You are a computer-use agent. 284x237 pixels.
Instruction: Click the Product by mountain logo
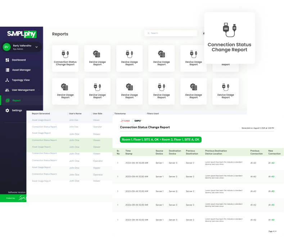click(x=22, y=198)
